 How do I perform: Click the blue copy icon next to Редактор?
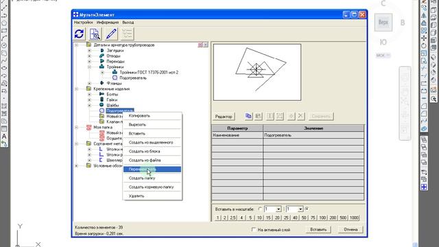coord(248,116)
